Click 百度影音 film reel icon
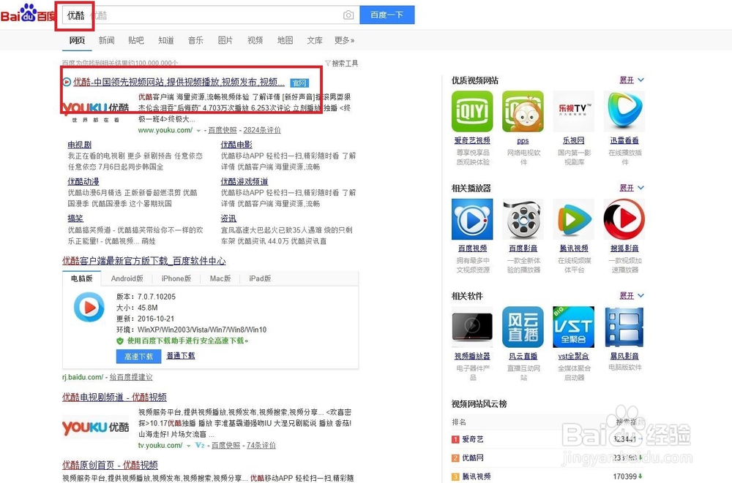This screenshot has height=483, width=732. click(x=523, y=219)
